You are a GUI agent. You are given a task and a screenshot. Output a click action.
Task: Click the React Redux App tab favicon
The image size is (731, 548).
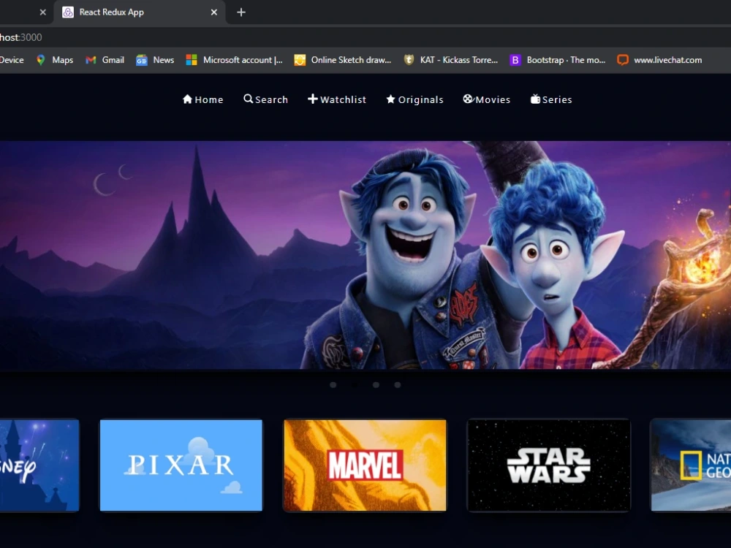click(68, 12)
